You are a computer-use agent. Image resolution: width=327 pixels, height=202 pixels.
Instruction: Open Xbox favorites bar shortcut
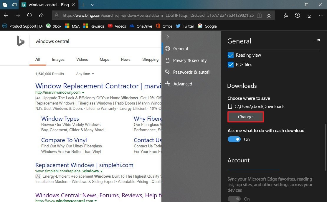(x=54, y=26)
